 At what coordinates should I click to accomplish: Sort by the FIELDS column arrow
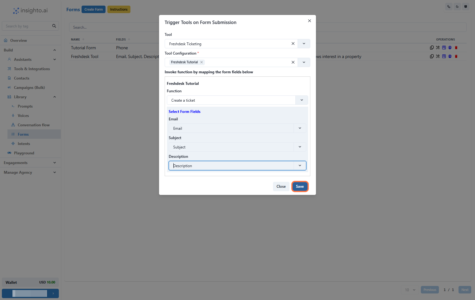(x=129, y=39)
